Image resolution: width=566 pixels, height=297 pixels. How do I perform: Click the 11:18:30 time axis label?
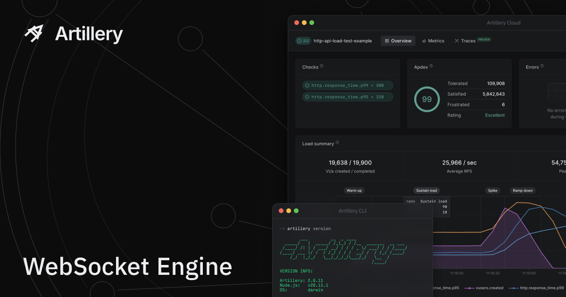(492, 273)
